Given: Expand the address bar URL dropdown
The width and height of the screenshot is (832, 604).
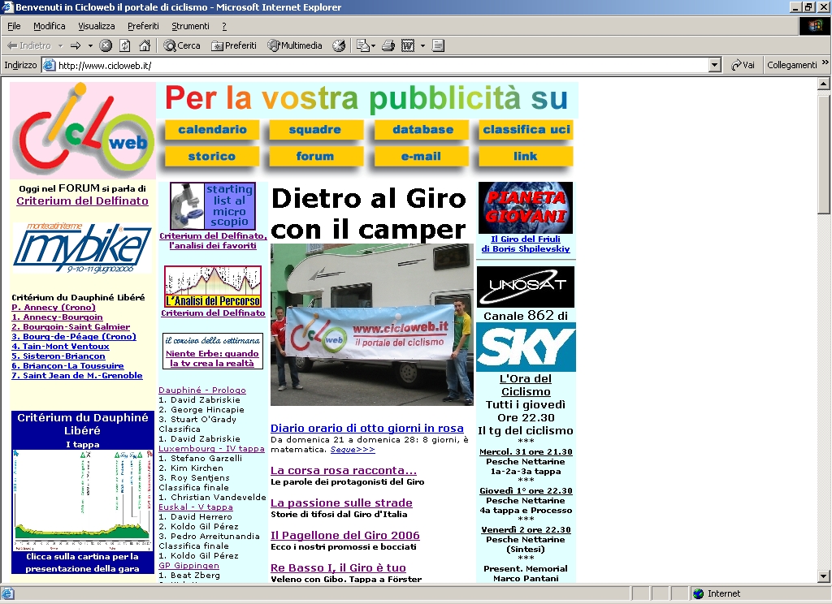Looking at the screenshot, I should coord(715,65).
